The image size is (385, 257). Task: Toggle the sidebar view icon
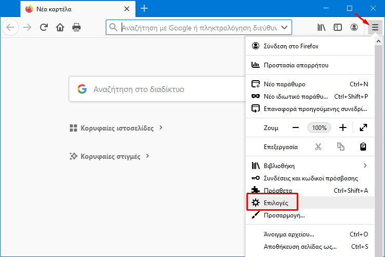[337, 27]
